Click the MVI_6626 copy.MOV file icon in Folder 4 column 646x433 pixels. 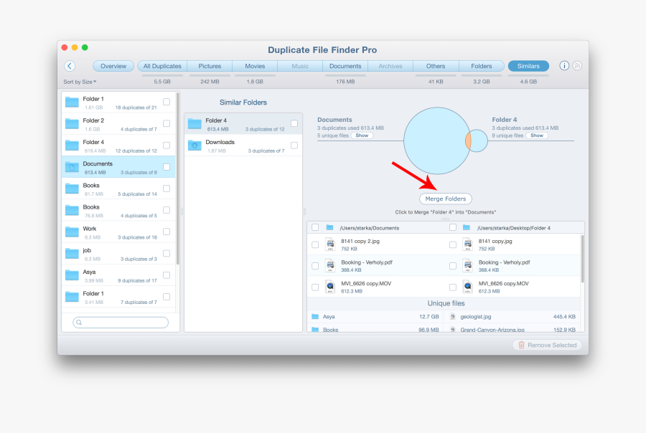[x=467, y=287]
